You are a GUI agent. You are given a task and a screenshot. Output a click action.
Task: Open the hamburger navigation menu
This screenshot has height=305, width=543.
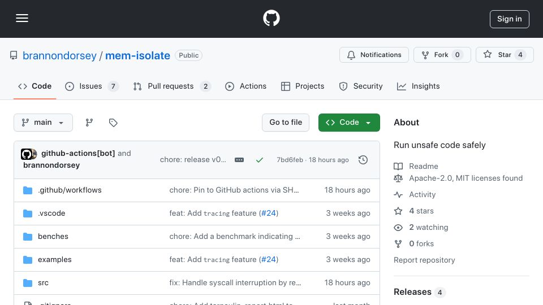coord(22,18)
